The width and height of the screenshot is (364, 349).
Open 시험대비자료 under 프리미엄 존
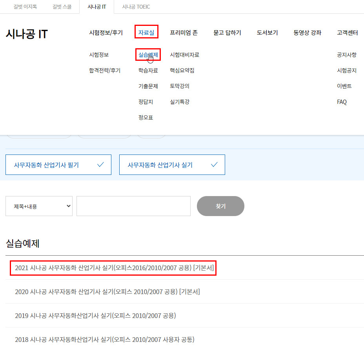(x=185, y=55)
